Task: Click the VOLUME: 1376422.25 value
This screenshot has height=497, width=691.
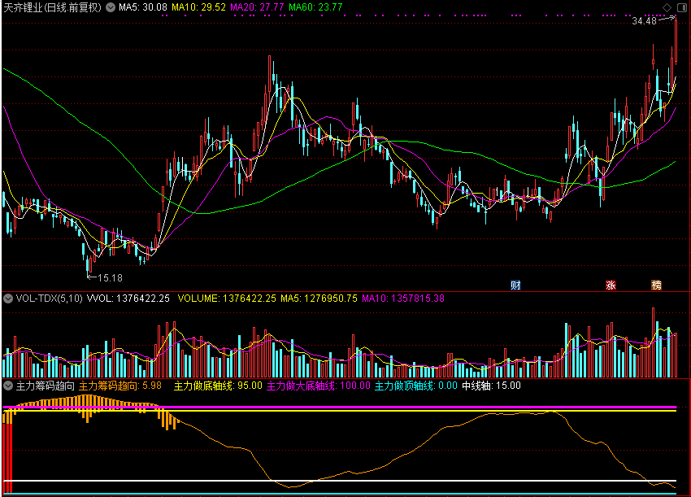Action: [x=227, y=299]
